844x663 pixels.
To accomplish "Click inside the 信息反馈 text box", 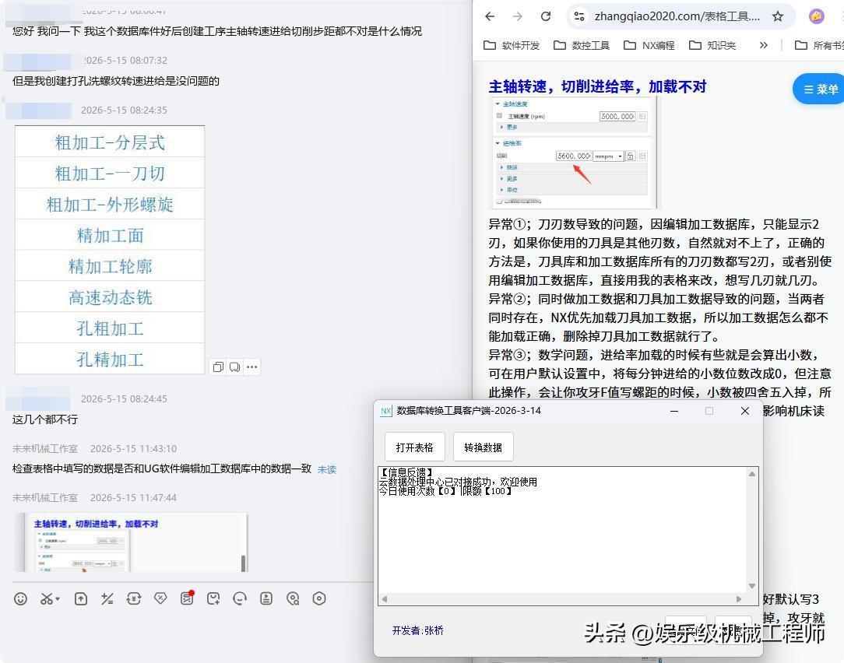I will pos(562,530).
